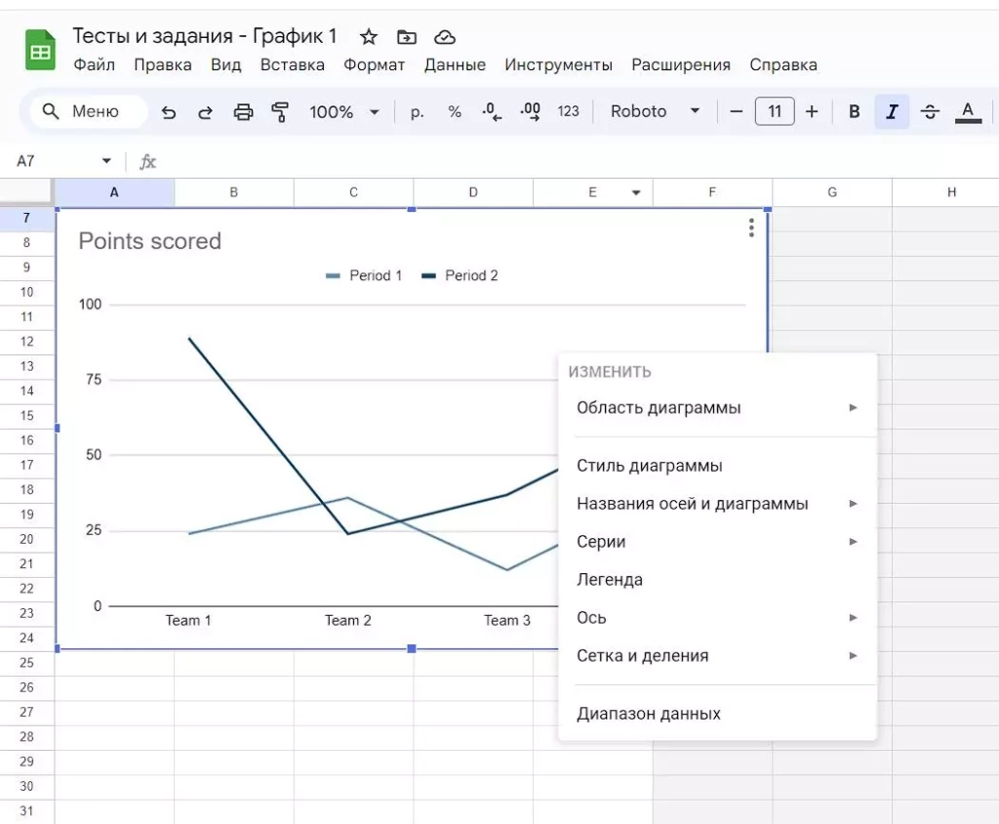Click the print icon
This screenshot has height=824, width=999.
(x=243, y=112)
